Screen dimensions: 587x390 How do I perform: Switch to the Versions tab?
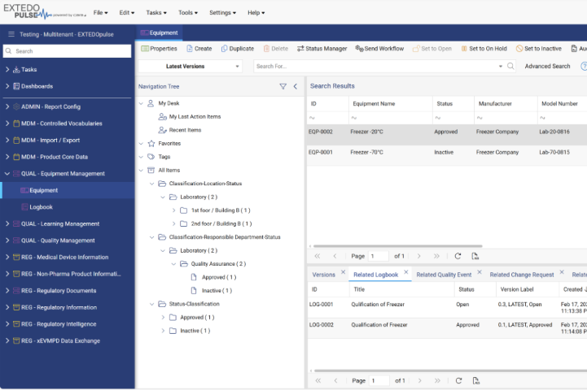point(323,275)
